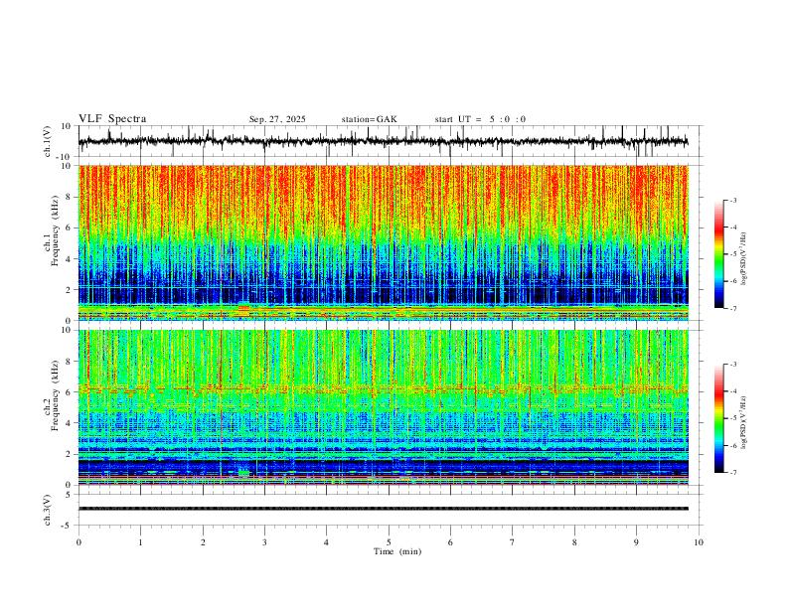The height and width of the screenshot is (608, 787).
Task: Click the 'ch.3(V)' axis label
Action: (48, 510)
